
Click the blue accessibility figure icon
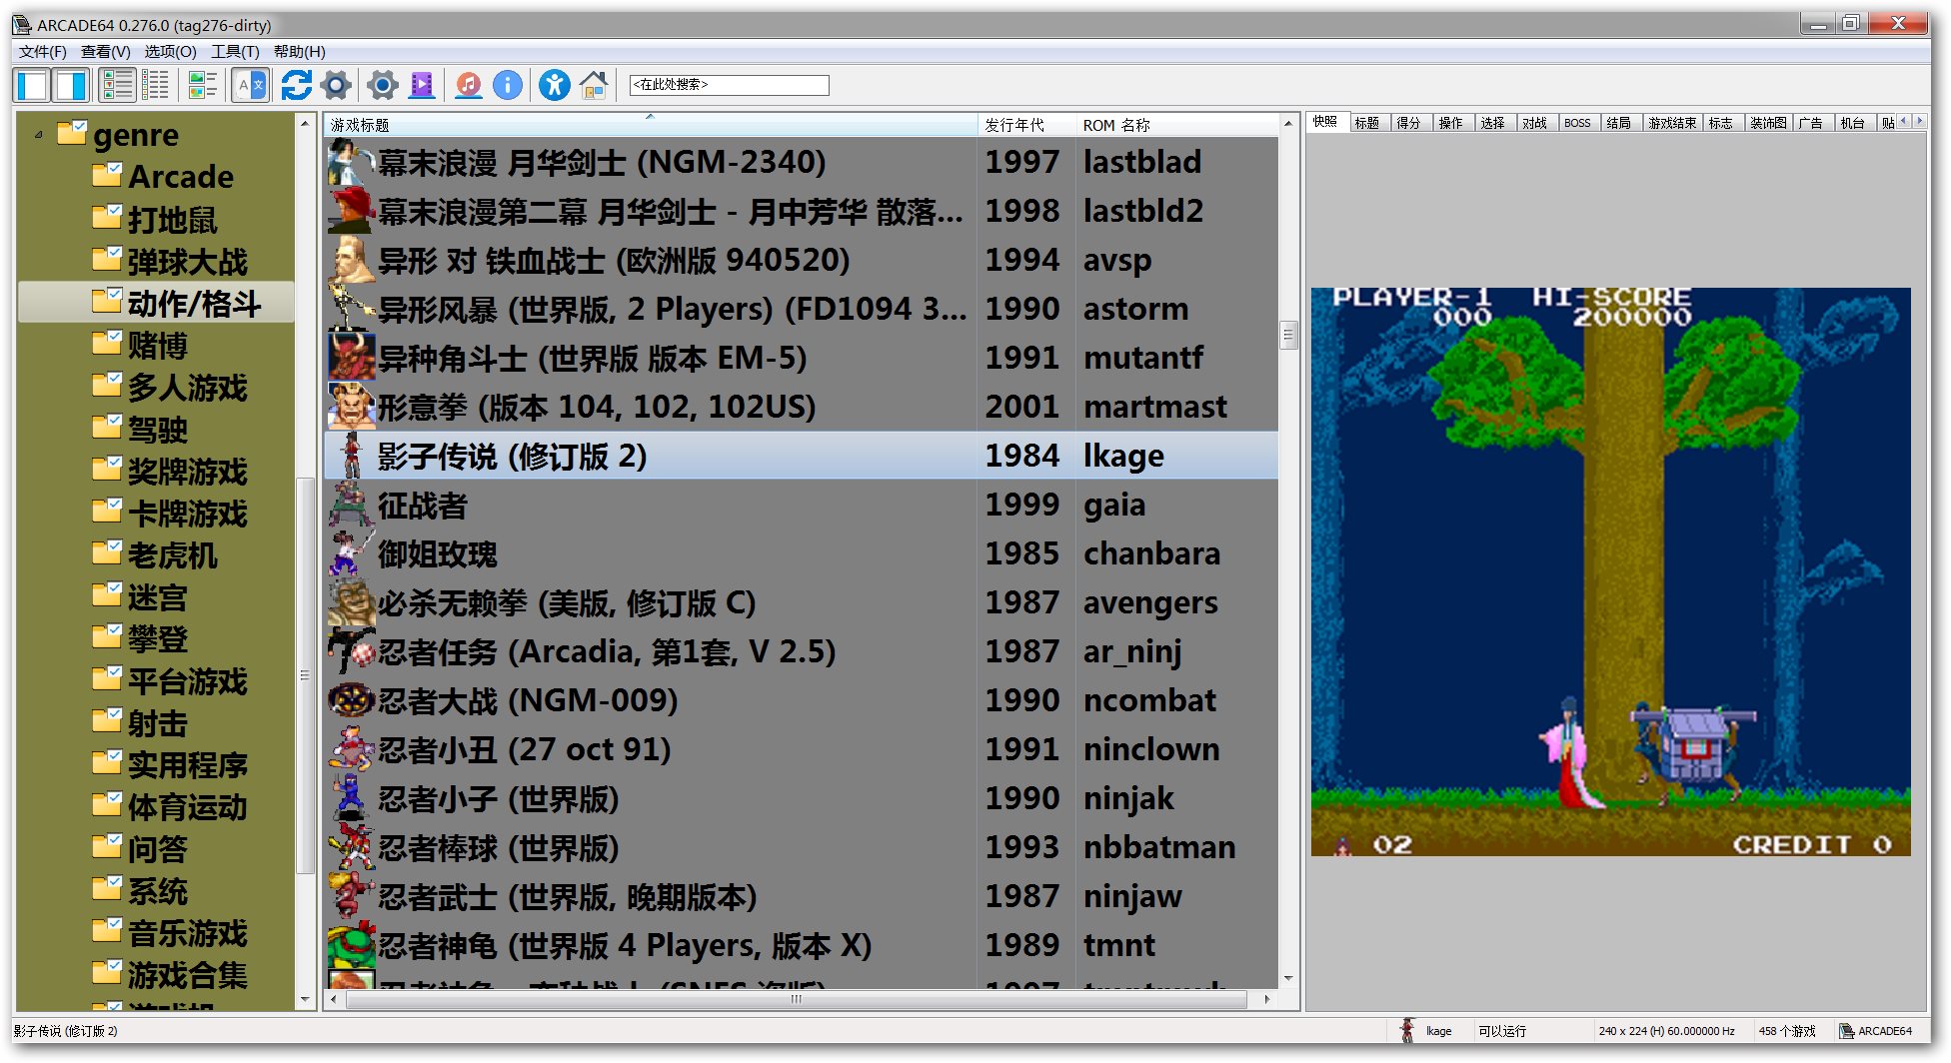[555, 86]
